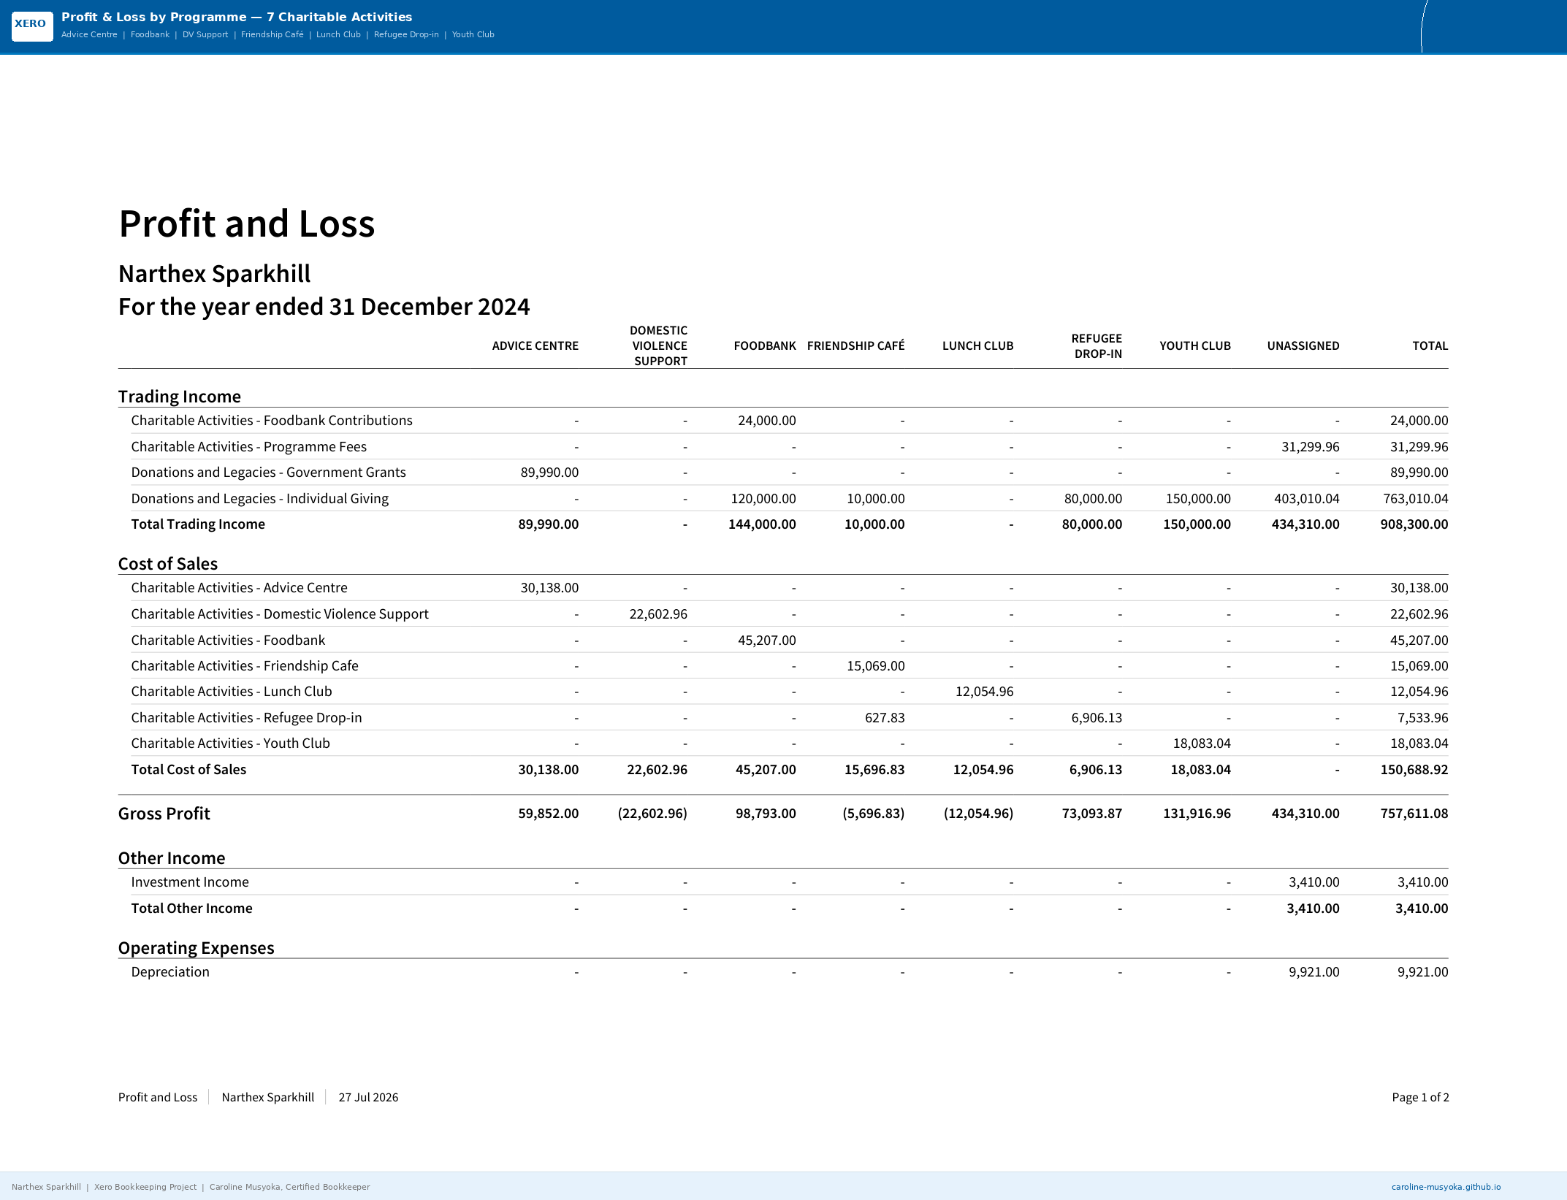Viewport: 1567px width, 1200px height.
Task: Select the Investment Income row label
Action: [x=190, y=882]
